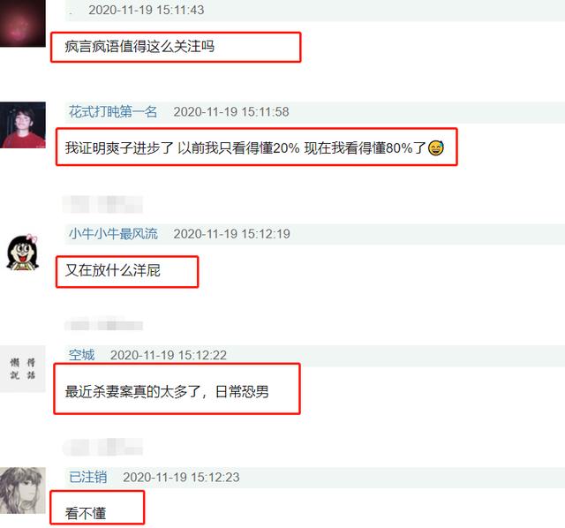
Task: Open the dark pink avatar of first commenter
Action: tap(23, 23)
